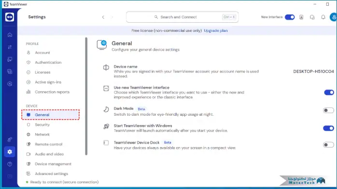Disable Use new TeamViewer interface toggle
Image resolution: width=337 pixels, height=189 pixels.
329,93
